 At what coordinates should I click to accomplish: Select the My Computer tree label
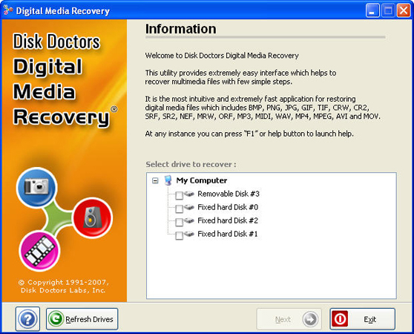pyautogui.click(x=202, y=180)
